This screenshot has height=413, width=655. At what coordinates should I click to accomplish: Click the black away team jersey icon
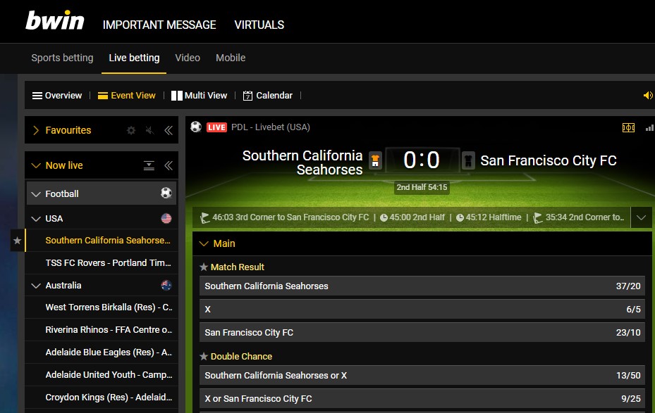(468, 160)
